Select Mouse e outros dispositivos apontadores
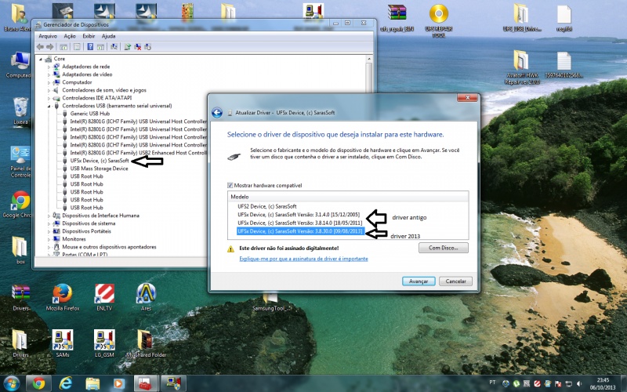The width and height of the screenshot is (627, 392). point(109,247)
